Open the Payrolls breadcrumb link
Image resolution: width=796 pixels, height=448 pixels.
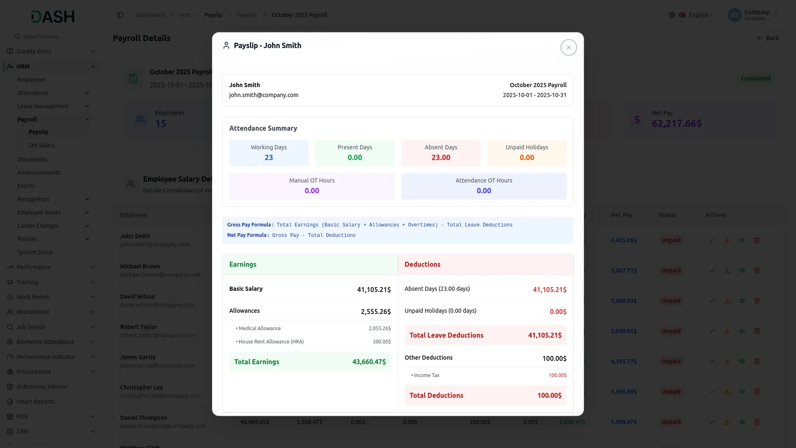pos(247,15)
